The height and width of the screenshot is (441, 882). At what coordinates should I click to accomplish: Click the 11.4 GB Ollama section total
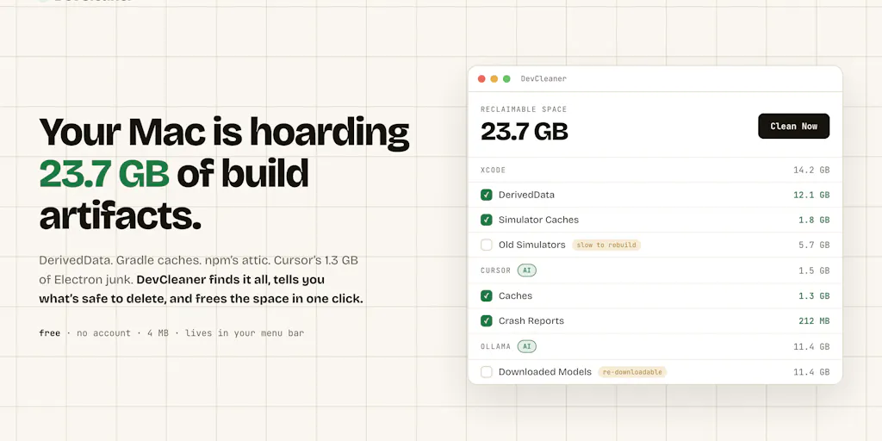point(811,346)
